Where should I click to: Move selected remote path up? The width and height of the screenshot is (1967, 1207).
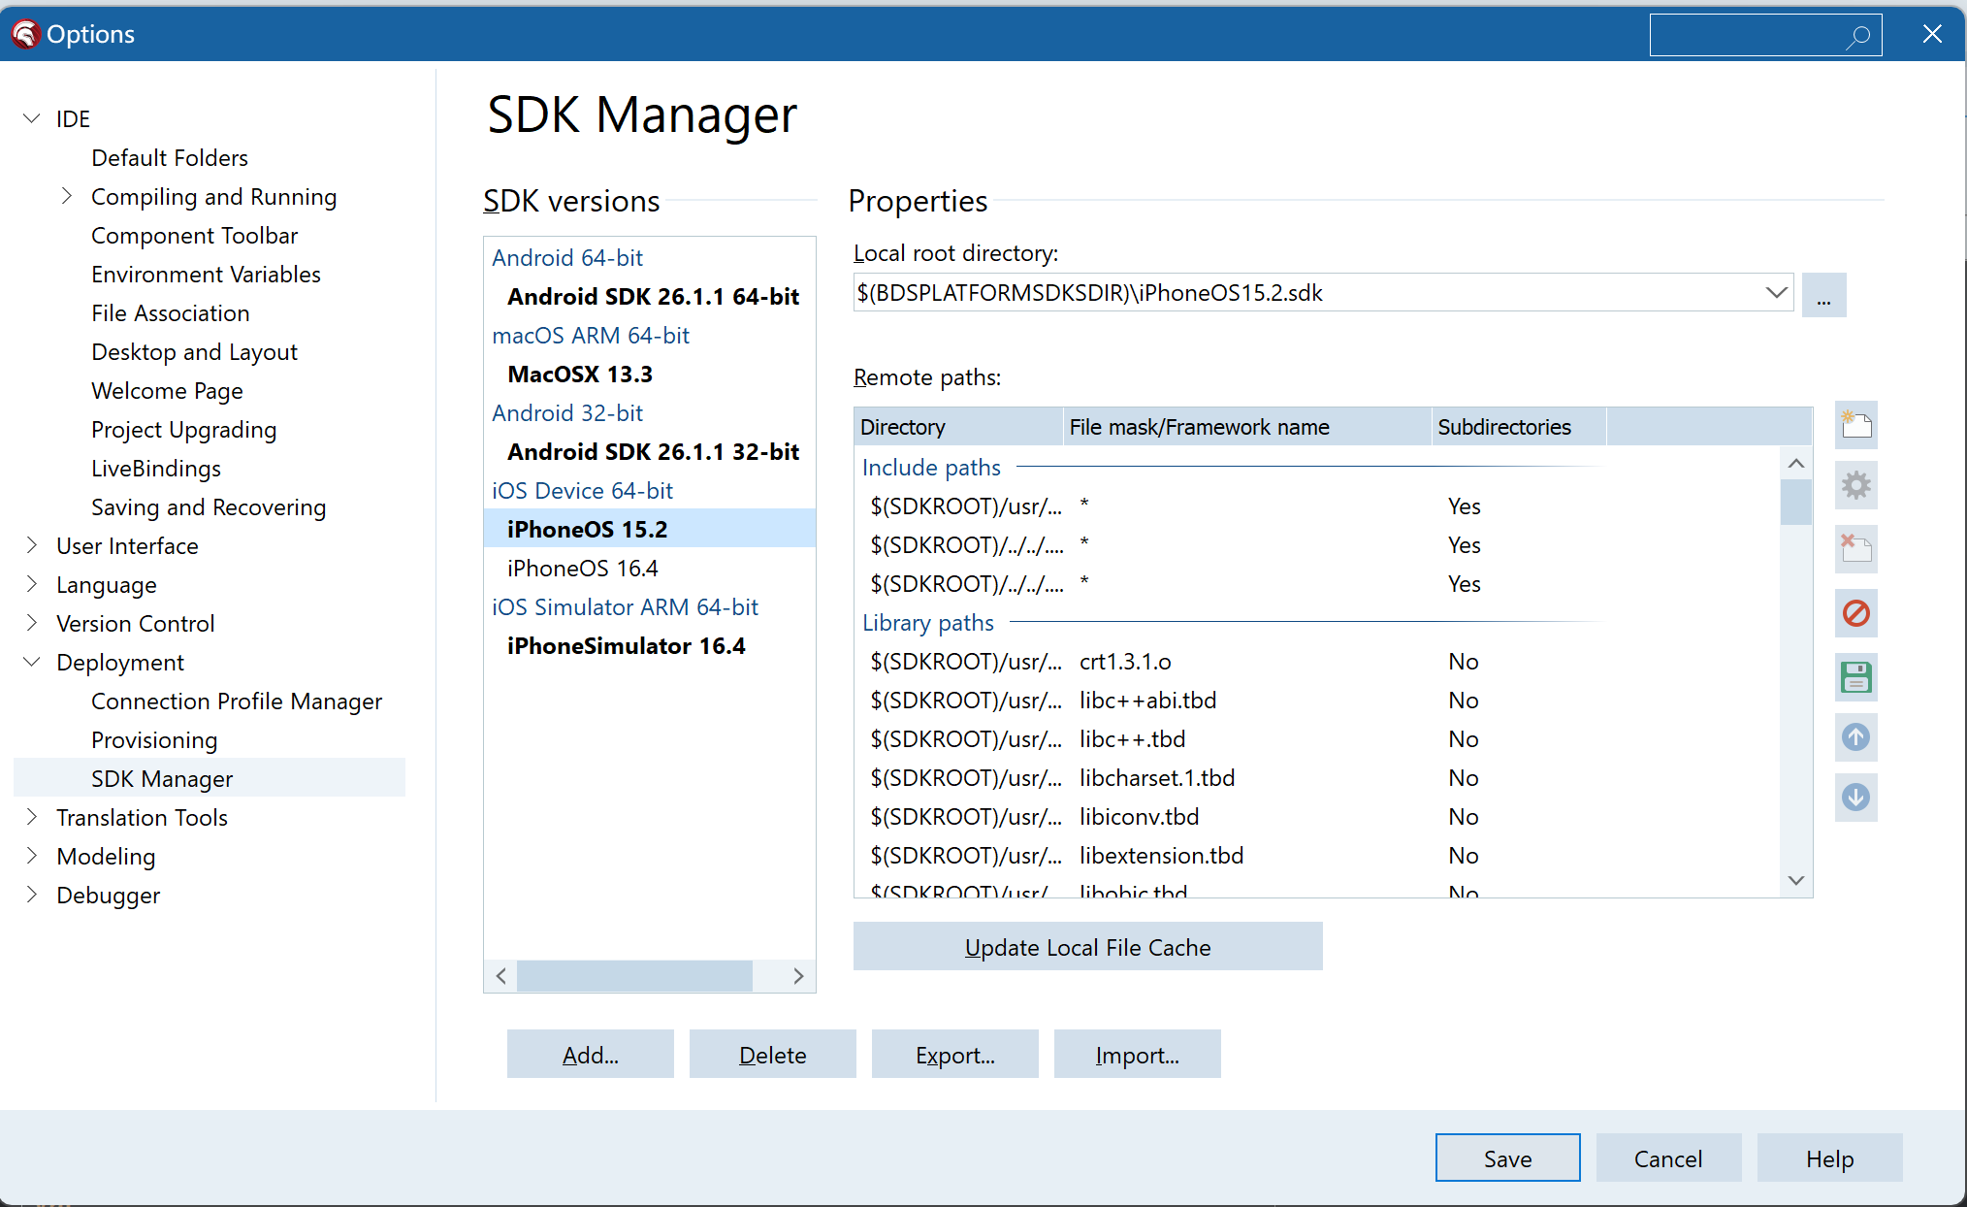(1855, 737)
